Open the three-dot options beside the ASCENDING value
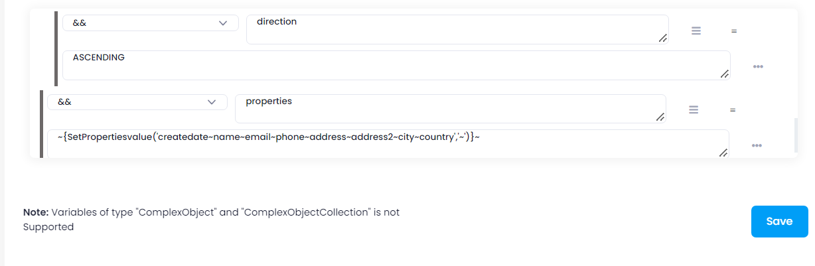Screen dimensions: 815x266 [758, 67]
